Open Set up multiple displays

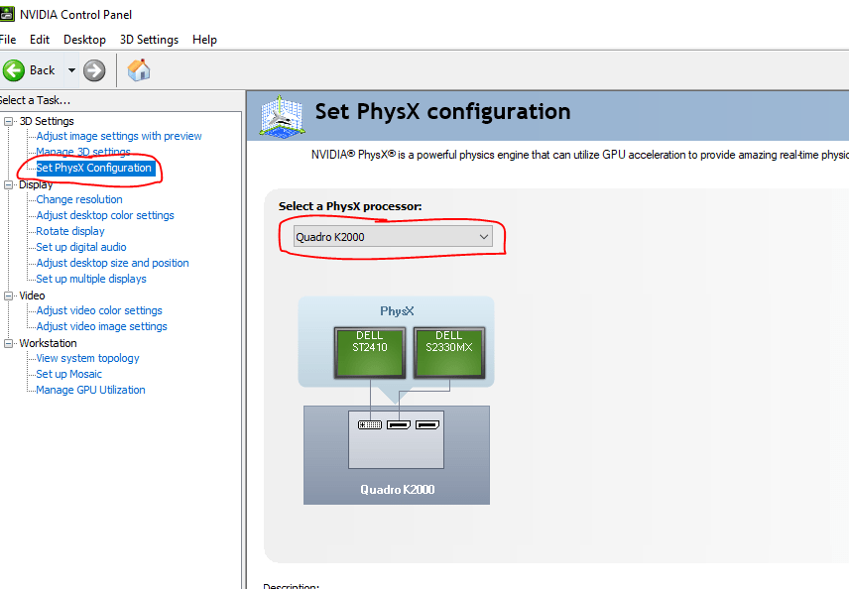pyautogui.click(x=91, y=279)
